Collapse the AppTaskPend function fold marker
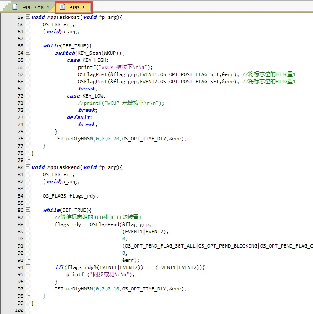 28,167
